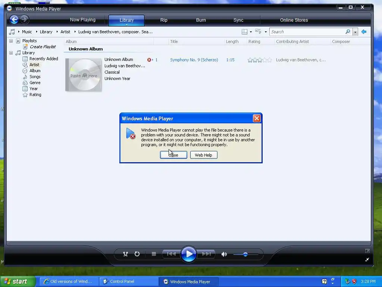382x287 pixels.
Task: Open the Windows Start menu
Action: click(17, 281)
